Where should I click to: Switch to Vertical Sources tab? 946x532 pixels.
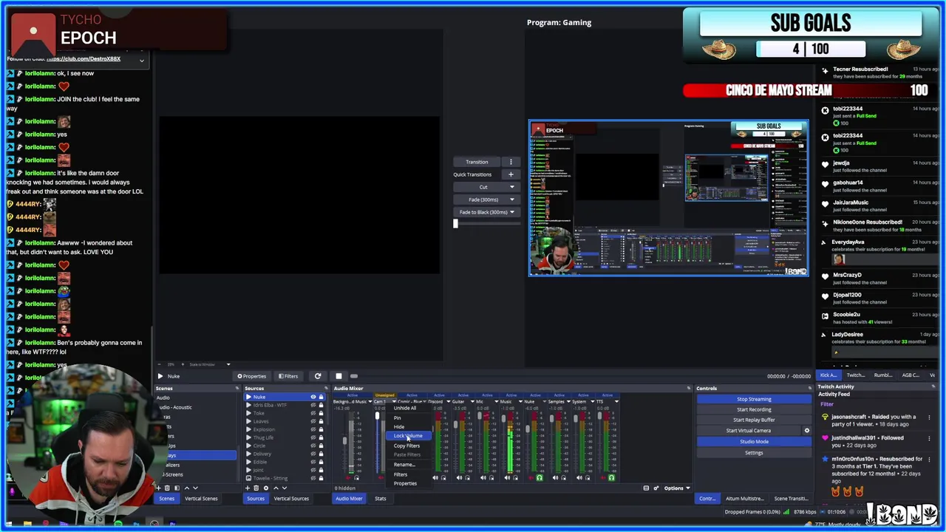(291, 499)
